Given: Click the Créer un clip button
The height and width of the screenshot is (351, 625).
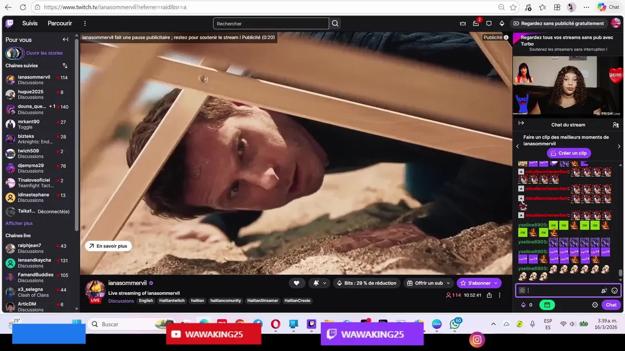Looking at the screenshot, I should (569, 153).
